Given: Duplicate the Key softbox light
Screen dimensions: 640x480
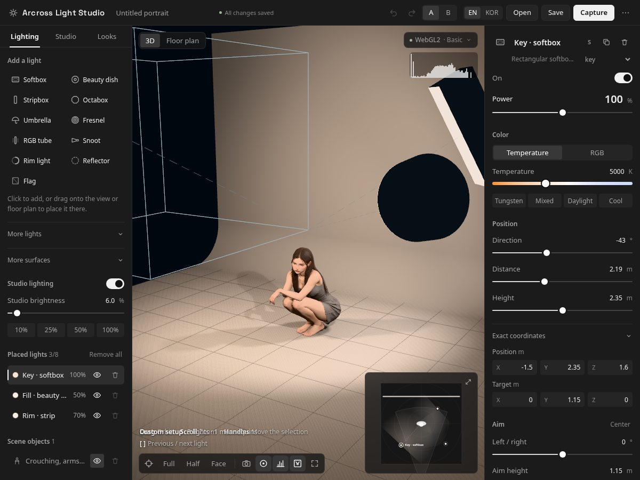Looking at the screenshot, I should click(x=606, y=42).
